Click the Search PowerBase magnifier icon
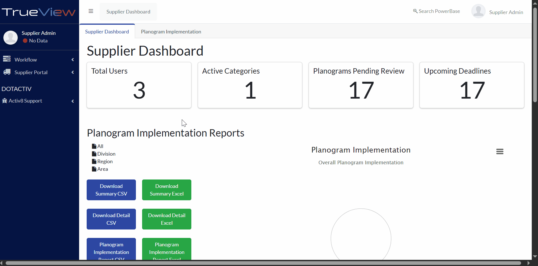 (x=415, y=11)
